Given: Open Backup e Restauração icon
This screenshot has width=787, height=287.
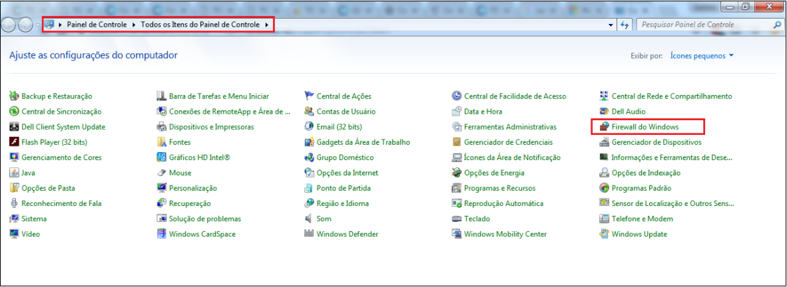Looking at the screenshot, I should click(x=14, y=96).
